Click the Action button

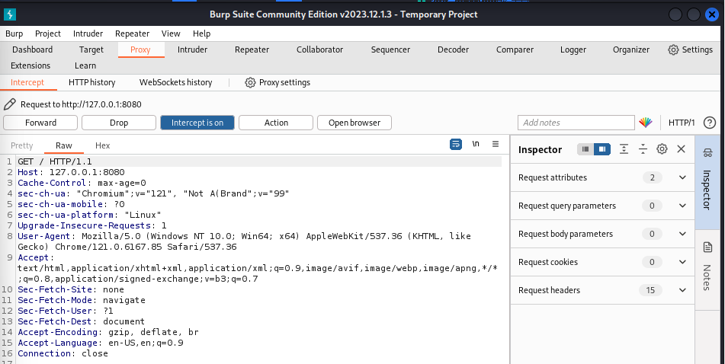click(x=276, y=123)
